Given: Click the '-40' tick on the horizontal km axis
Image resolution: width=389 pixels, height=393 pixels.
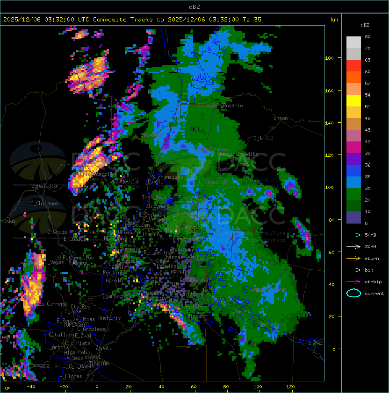Looking at the screenshot, I should point(31,387).
